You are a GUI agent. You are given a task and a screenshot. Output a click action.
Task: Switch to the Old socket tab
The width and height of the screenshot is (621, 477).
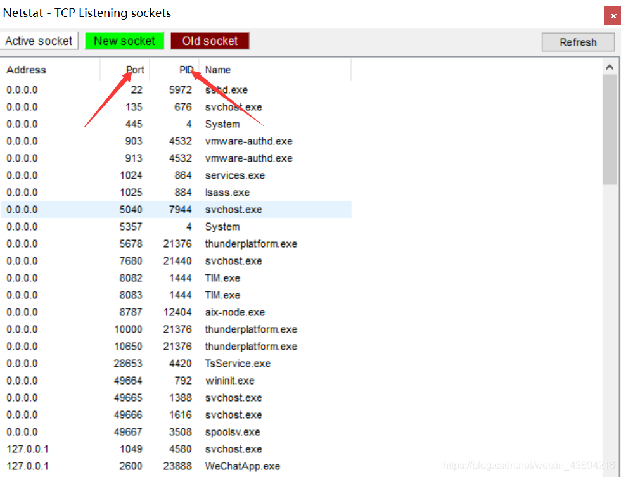point(210,41)
